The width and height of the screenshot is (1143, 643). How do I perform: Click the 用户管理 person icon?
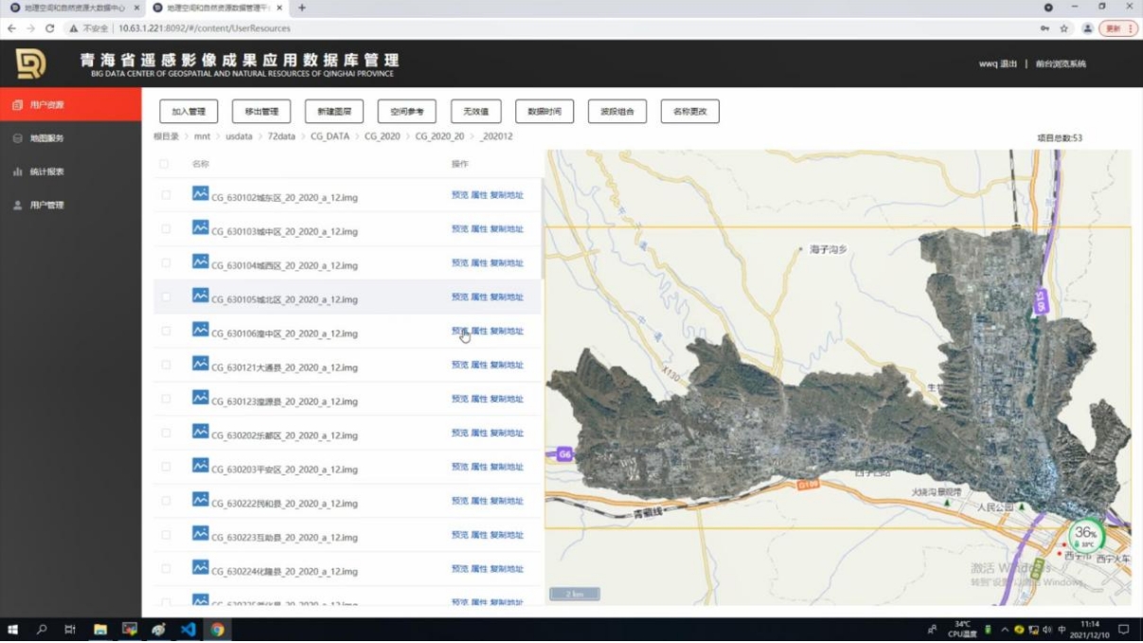point(18,205)
